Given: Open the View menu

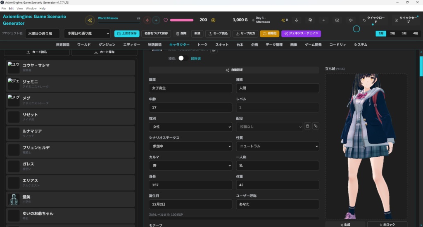Looking at the screenshot, I should click(20, 8).
